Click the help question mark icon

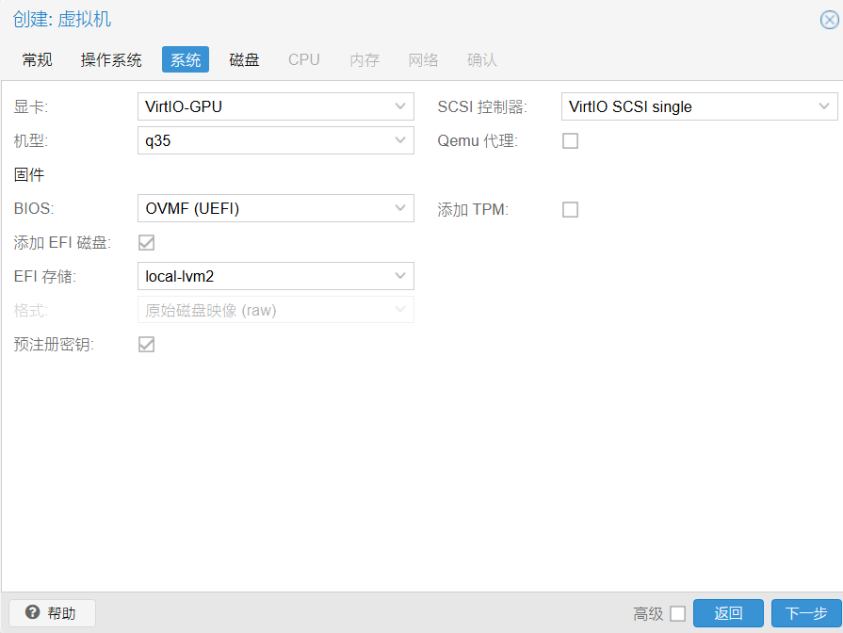point(32,613)
